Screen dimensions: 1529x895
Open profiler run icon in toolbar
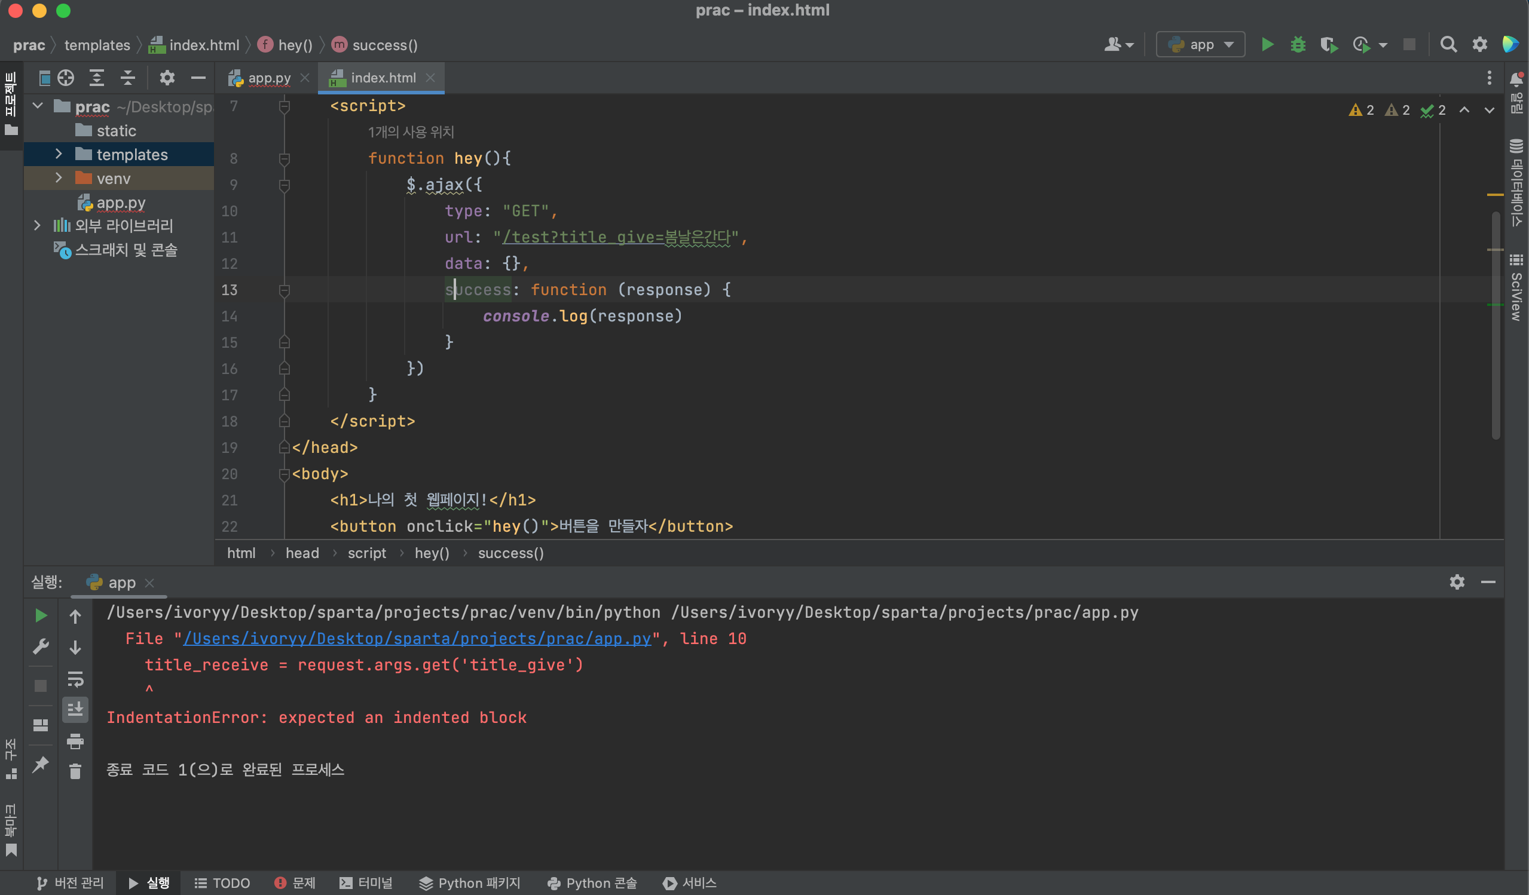click(x=1361, y=45)
